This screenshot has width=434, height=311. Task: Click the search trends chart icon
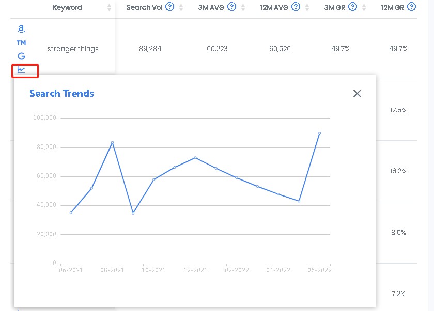click(x=21, y=69)
